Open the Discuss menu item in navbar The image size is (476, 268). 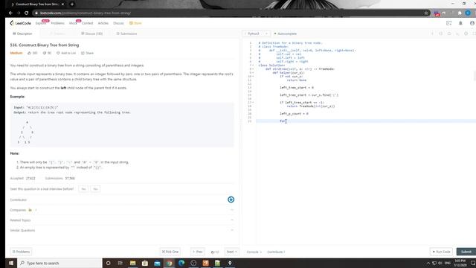click(x=118, y=23)
